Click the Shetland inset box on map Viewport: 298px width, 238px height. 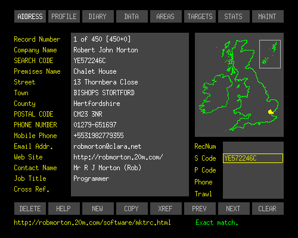click(270, 54)
